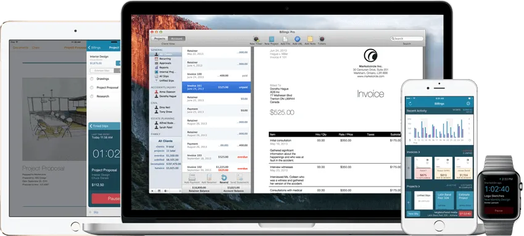Tap the red Pause button on iPad
The width and height of the screenshot is (524, 236).
pos(106,198)
